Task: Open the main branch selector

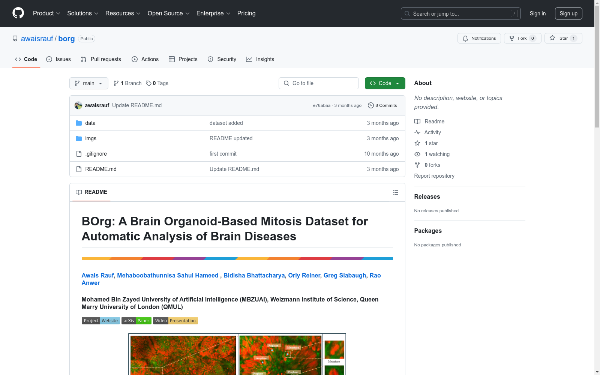Action: tap(89, 83)
